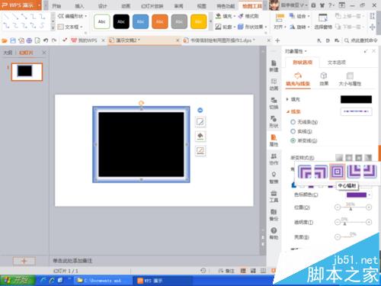
Task: Click the black fill color preview swatch
Action: [x=356, y=99]
